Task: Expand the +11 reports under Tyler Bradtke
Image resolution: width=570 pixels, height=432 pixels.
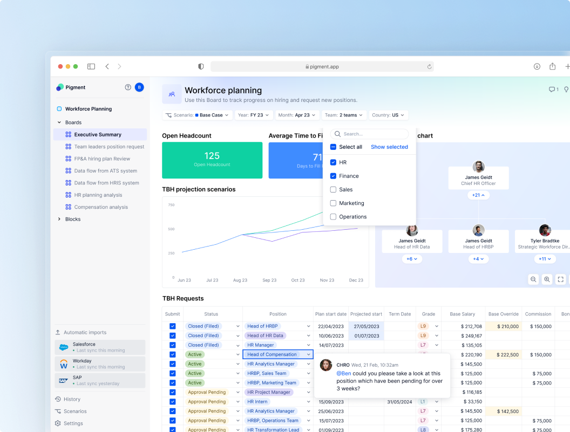Action: [x=545, y=259]
